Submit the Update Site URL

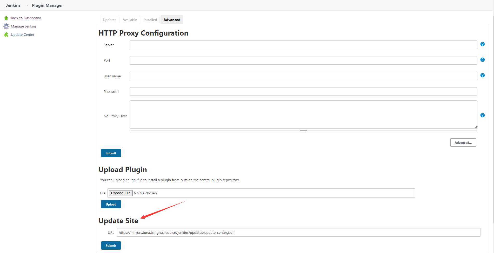111,245
